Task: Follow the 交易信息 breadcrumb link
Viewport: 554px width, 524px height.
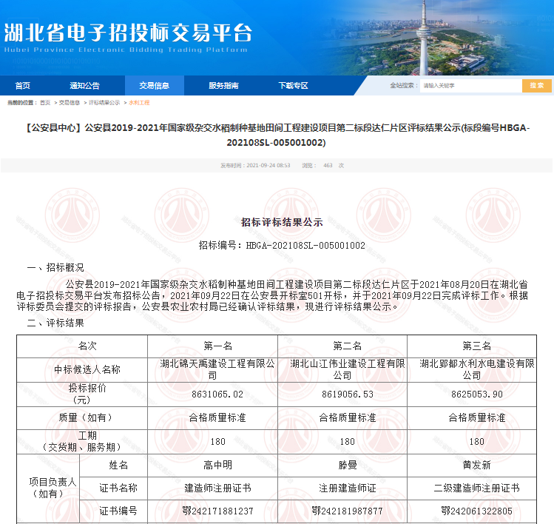Action: (70, 103)
